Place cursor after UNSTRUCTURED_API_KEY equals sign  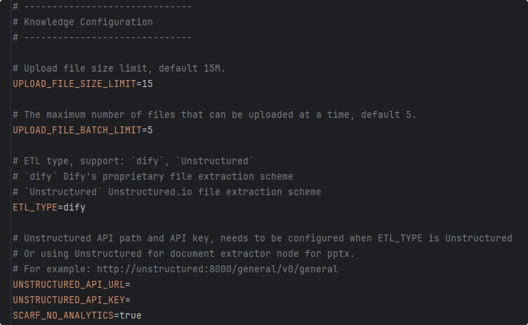tap(131, 300)
